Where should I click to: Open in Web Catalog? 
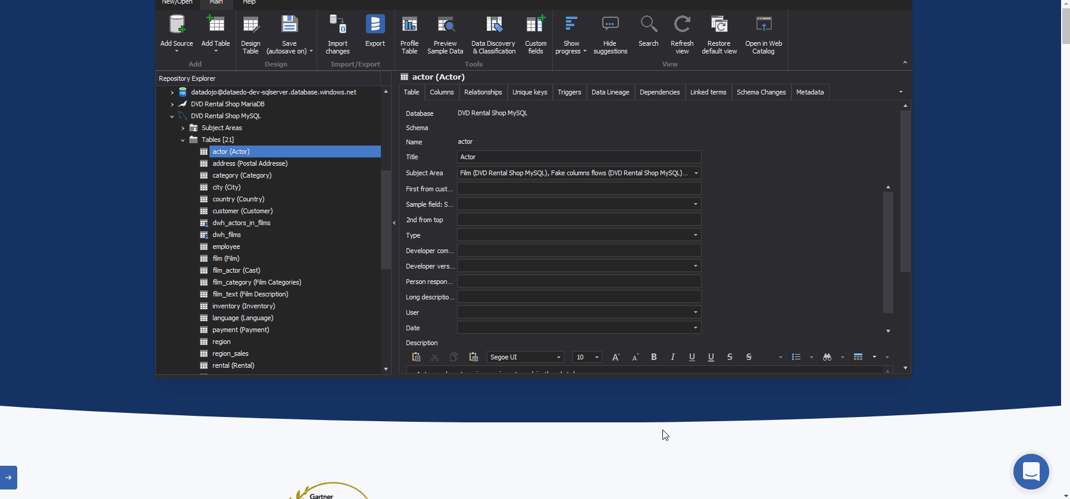[764, 25]
